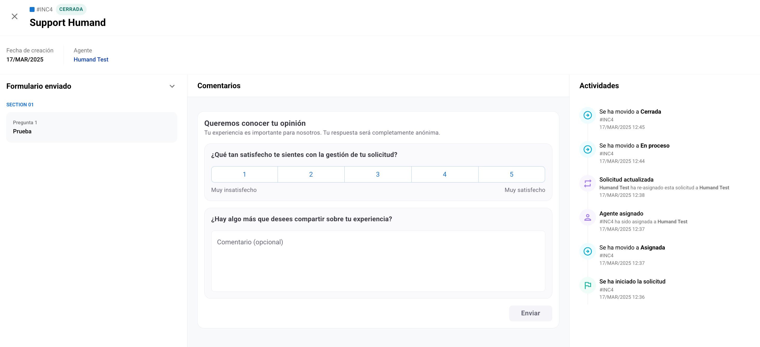Image resolution: width=760 pixels, height=347 pixels.
Task: Select satisfaction rating 2
Action: pyautogui.click(x=311, y=174)
